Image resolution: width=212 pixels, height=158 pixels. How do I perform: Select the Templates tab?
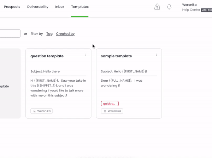pyautogui.click(x=80, y=7)
